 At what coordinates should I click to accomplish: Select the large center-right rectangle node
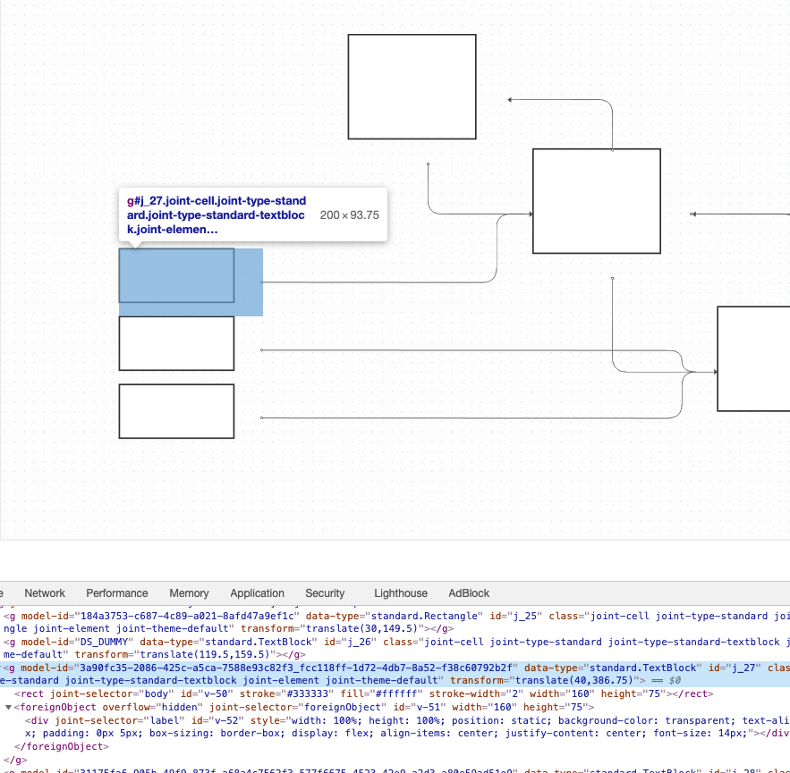tap(596, 200)
